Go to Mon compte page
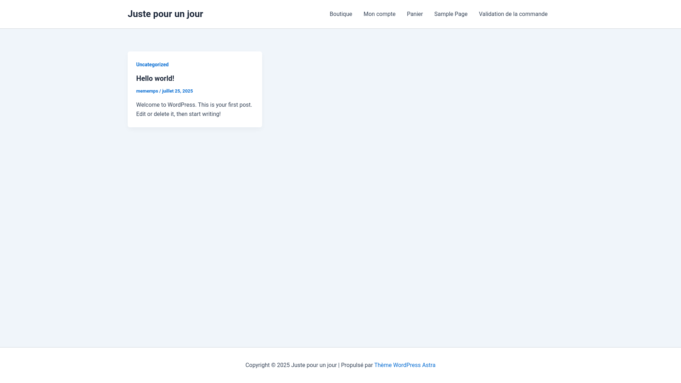Viewport: 681px width, 383px height. 380,14
